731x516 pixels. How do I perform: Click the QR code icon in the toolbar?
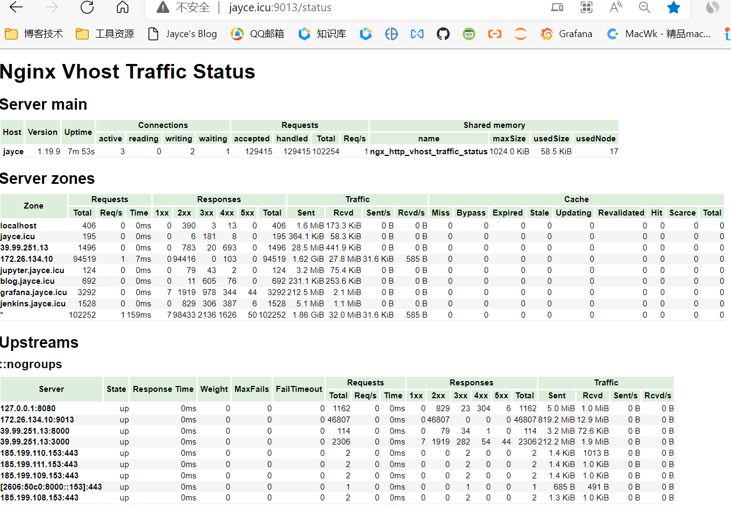(586, 8)
